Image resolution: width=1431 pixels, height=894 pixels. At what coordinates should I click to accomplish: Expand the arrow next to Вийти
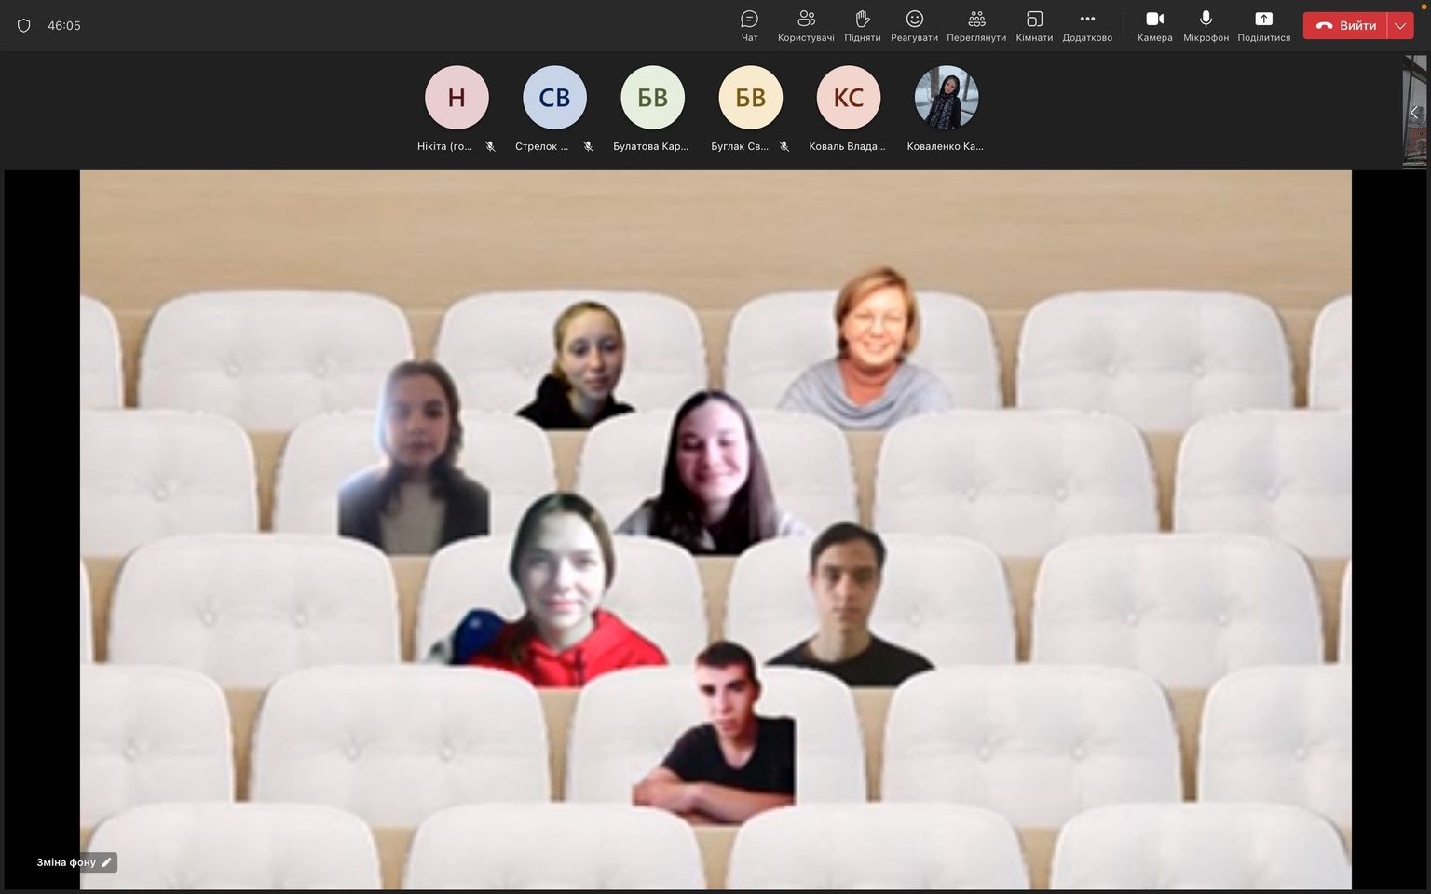[x=1400, y=26]
